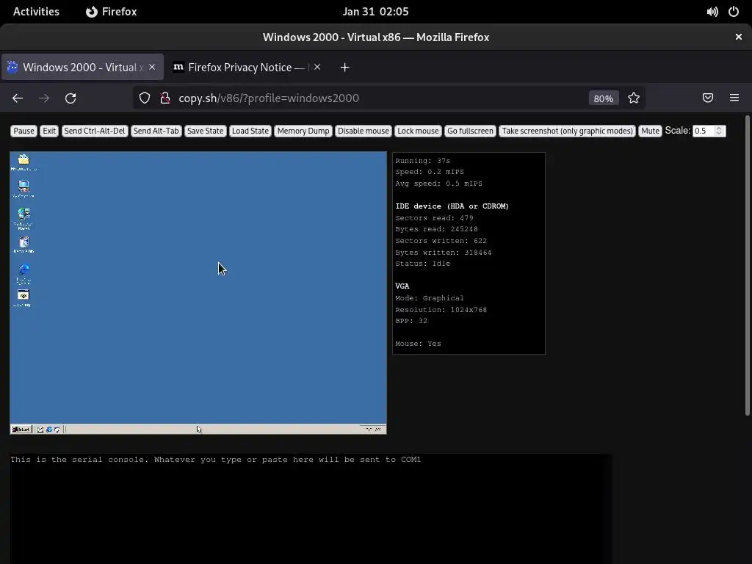
Task: Open the Firefox app menu in the top bar
Action: pyautogui.click(x=112, y=12)
